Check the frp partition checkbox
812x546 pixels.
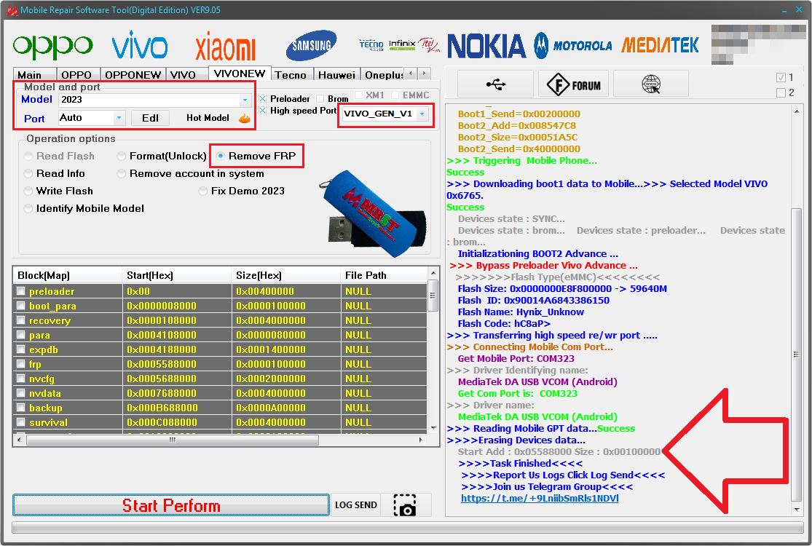[20, 364]
